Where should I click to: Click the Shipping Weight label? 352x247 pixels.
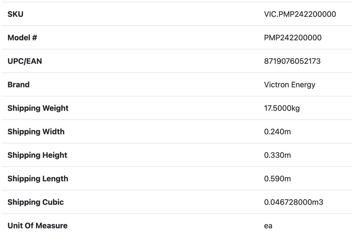(38, 108)
